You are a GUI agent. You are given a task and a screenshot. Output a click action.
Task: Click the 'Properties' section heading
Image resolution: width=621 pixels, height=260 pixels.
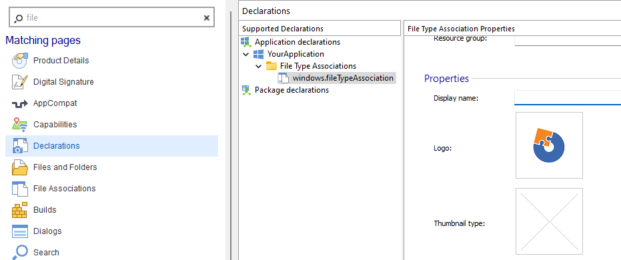446,79
